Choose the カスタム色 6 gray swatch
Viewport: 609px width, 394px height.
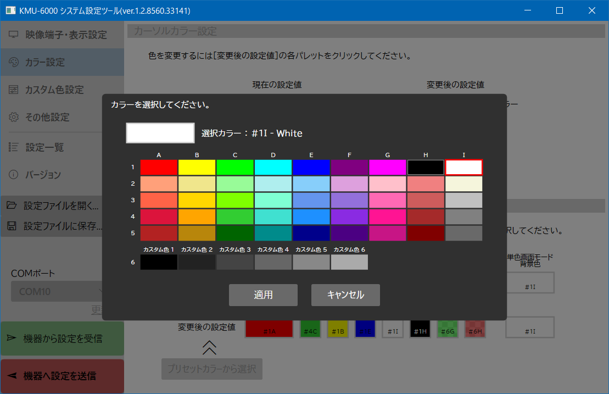click(349, 262)
